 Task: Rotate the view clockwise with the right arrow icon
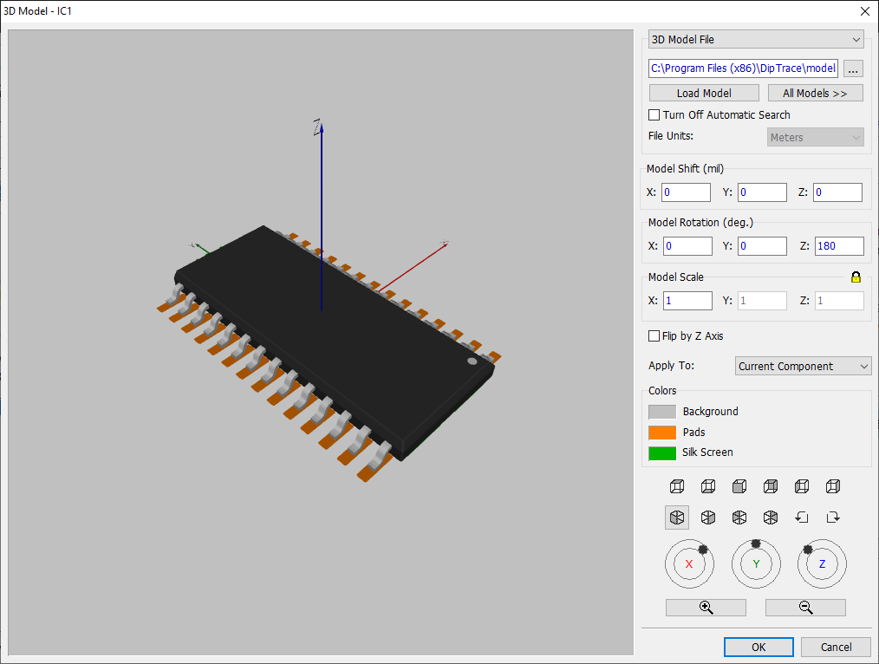(x=833, y=518)
